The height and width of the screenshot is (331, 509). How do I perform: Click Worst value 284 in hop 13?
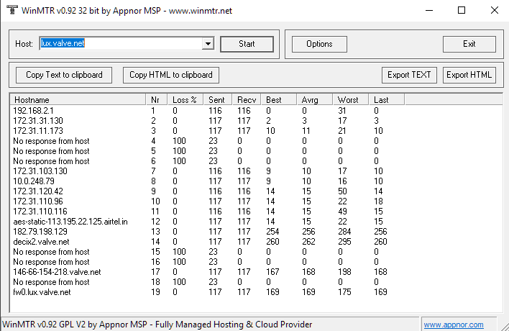[344, 232]
